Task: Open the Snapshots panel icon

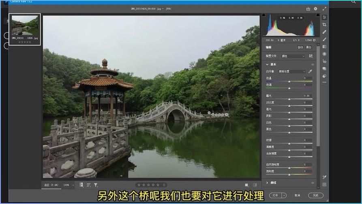Action: point(324,69)
